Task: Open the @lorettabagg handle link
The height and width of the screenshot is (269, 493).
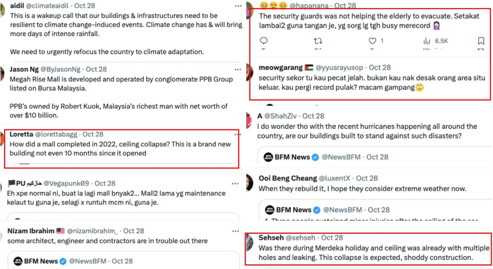Action: click(x=56, y=134)
